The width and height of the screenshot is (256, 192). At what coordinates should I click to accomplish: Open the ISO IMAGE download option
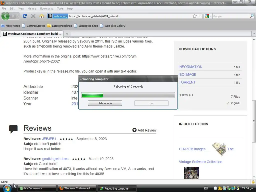187,74
